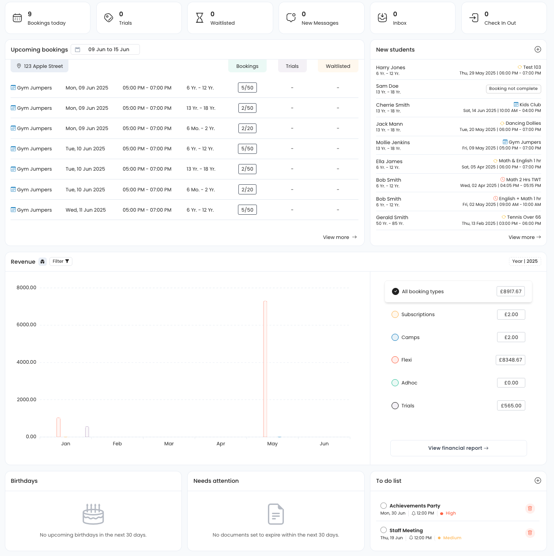Click the £8917.67 total amount
This screenshot has width=554, height=556.
tap(511, 291)
